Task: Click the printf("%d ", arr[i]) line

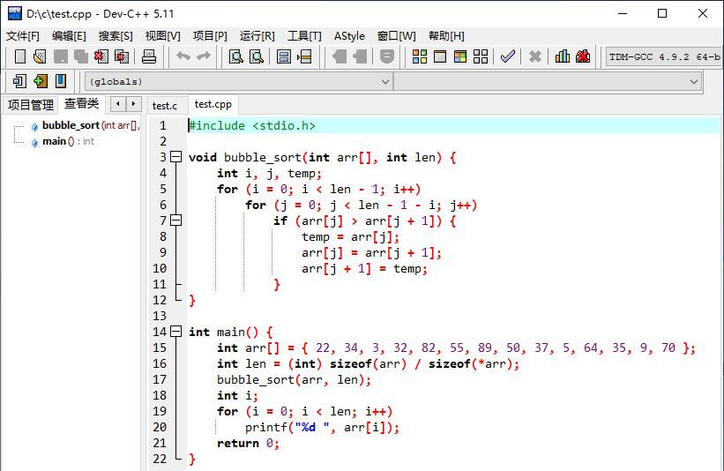Action: 322,427
